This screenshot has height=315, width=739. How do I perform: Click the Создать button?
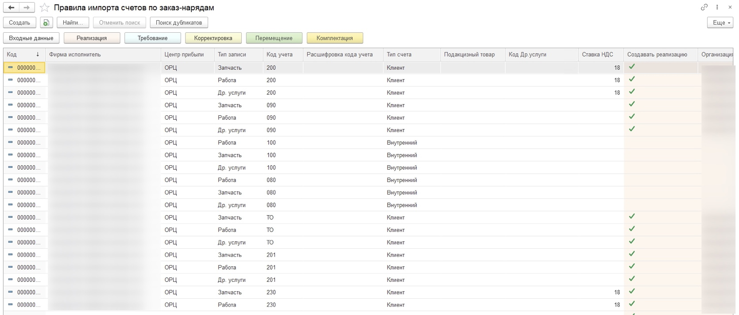(19, 23)
